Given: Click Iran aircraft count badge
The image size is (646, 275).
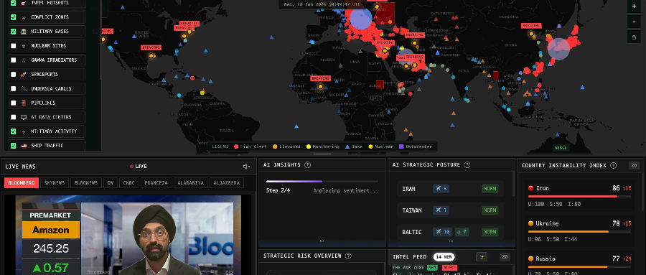Looking at the screenshot, I should [x=441, y=189].
